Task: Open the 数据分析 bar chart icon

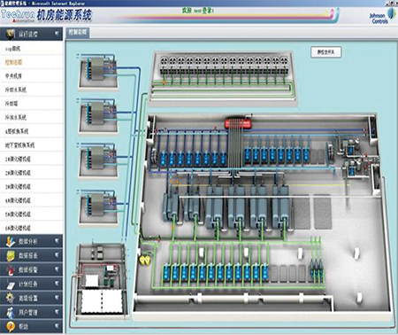Action: coord(11,242)
